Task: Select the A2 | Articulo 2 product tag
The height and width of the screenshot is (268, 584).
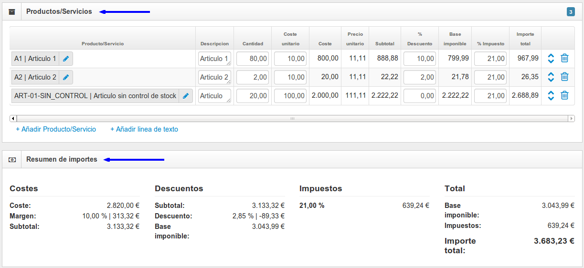Action: click(x=35, y=77)
